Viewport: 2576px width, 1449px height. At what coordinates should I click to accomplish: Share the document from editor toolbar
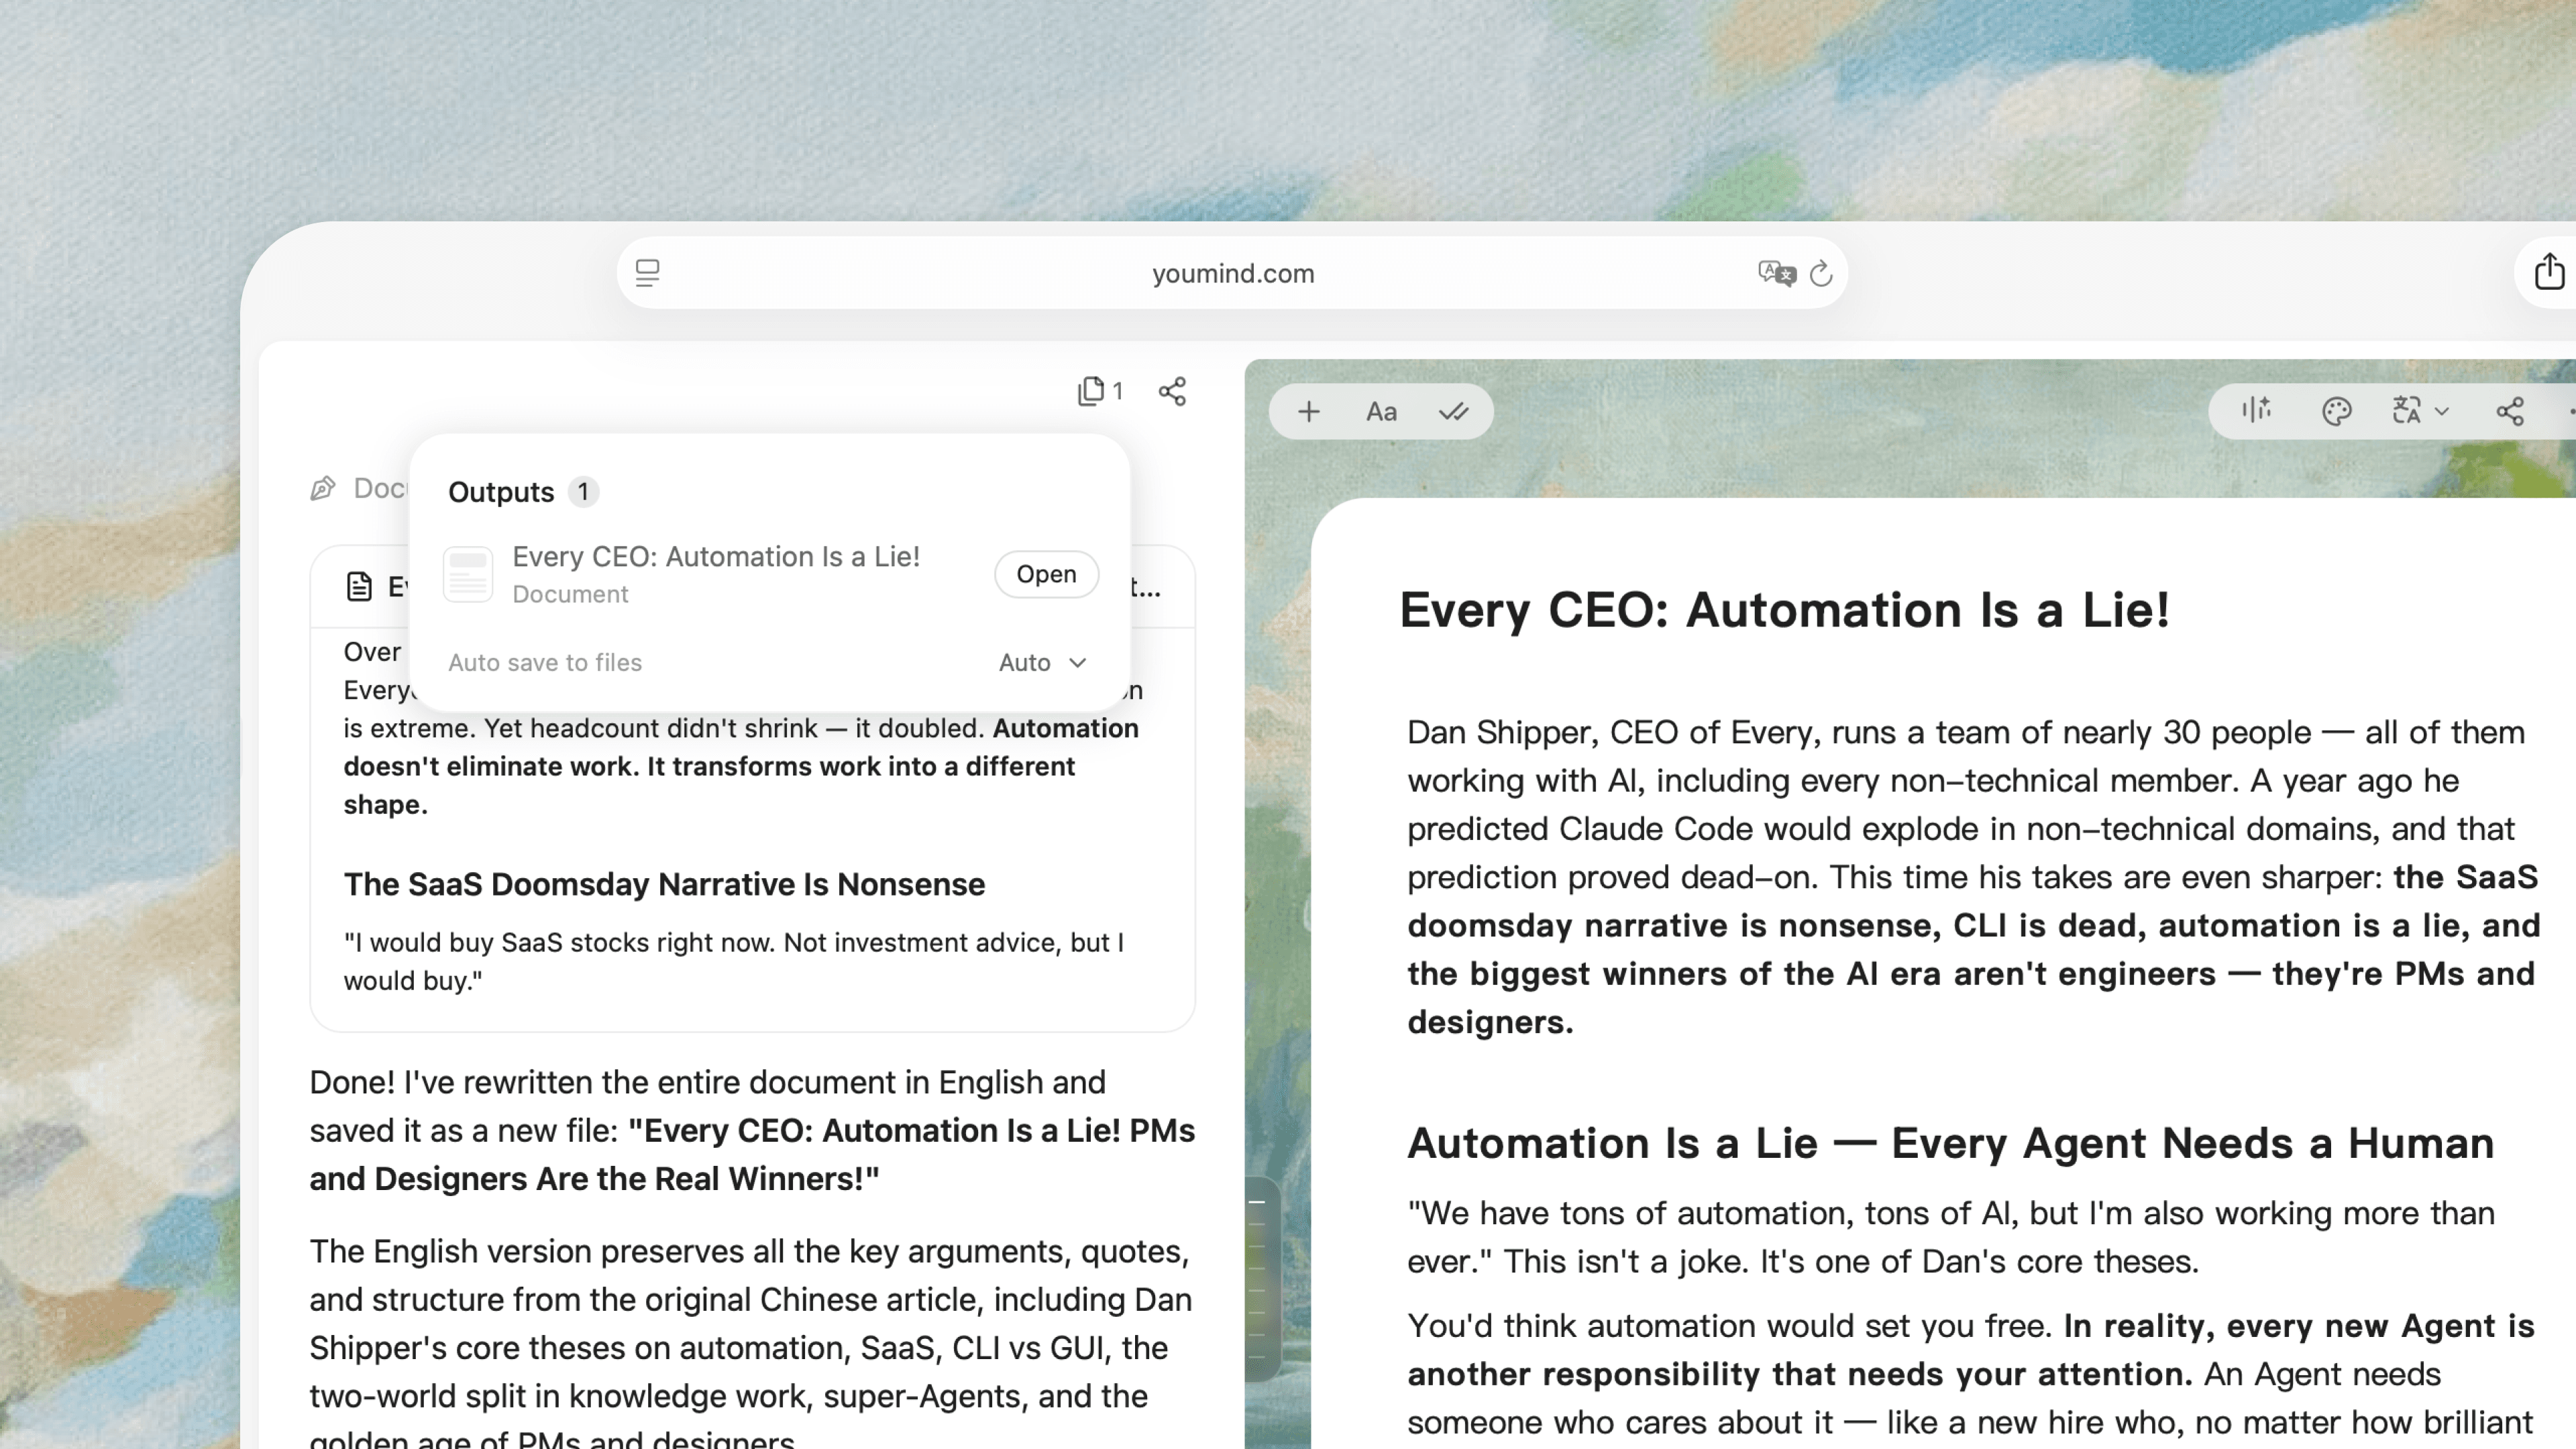(2511, 411)
